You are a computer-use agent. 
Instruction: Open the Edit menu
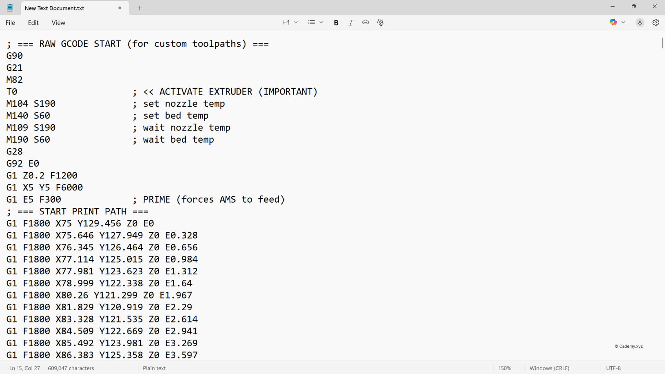tap(33, 23)
